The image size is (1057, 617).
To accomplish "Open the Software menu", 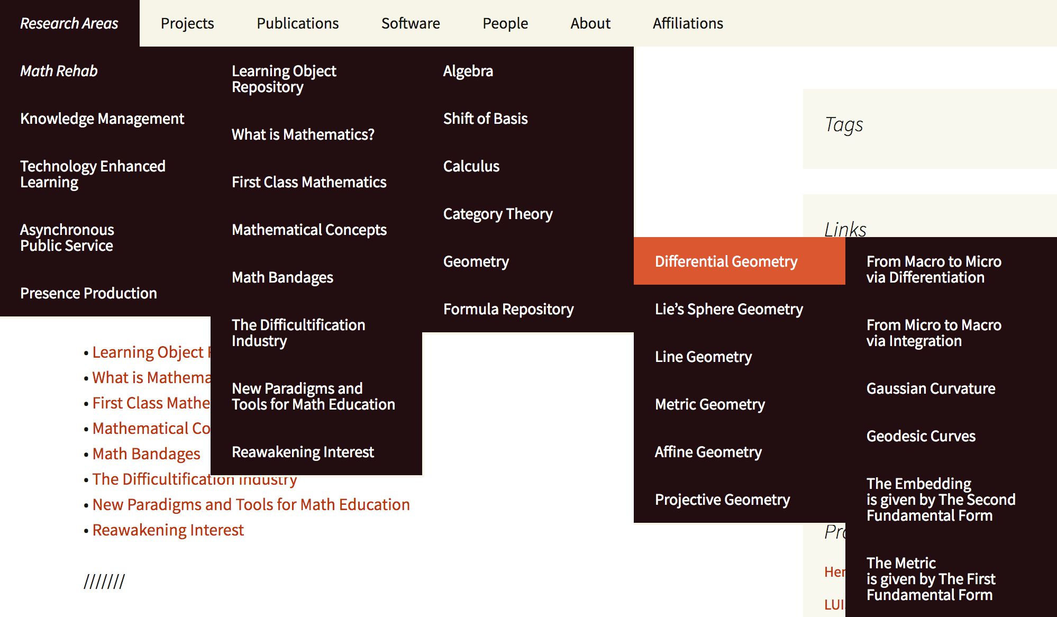I will [411, 23].
